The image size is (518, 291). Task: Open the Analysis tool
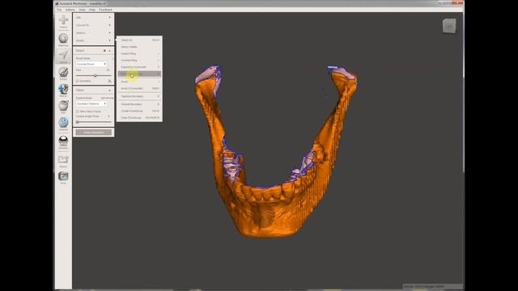(x=63, y=124)
